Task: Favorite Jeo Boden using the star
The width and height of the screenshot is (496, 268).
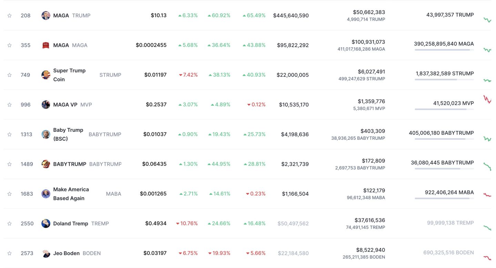Action: coord(10,253)
